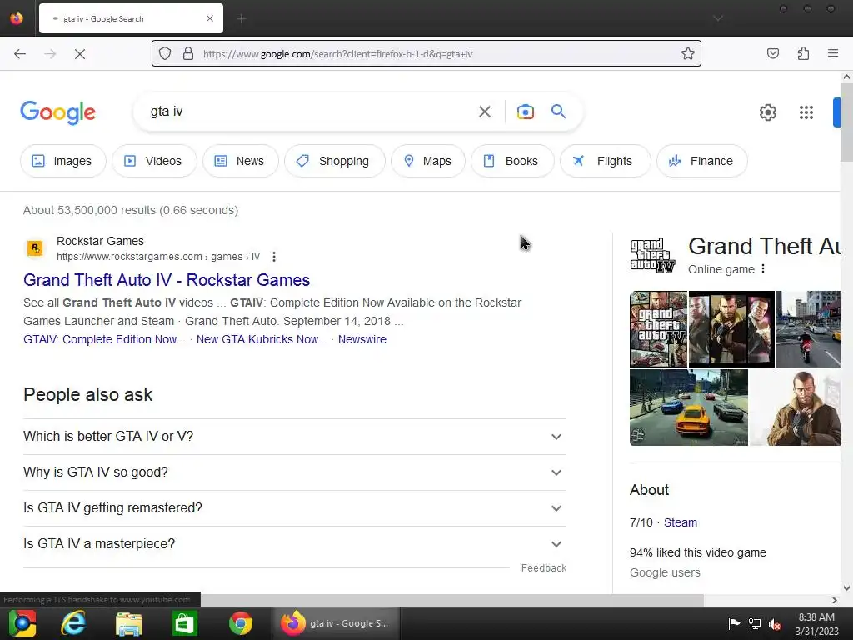Open more options next to Online game
This screenshot has width=853, height=640.
763,269
